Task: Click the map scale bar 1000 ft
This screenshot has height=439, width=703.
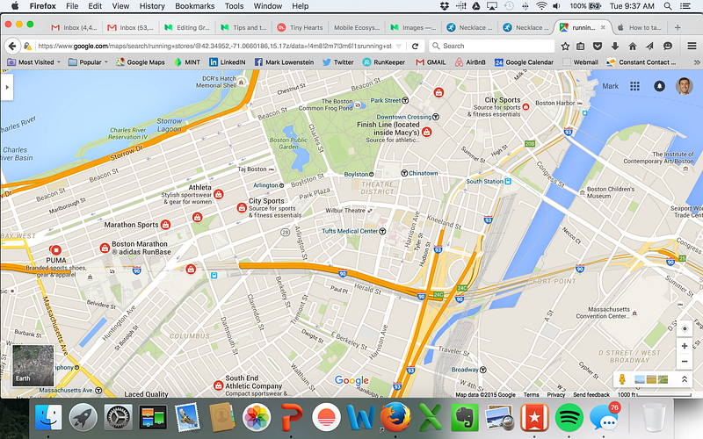Action: 654,394
